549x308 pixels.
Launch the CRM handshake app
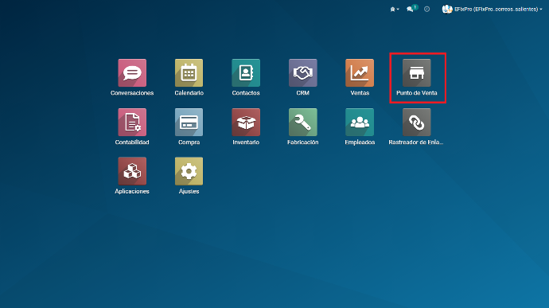303,73
